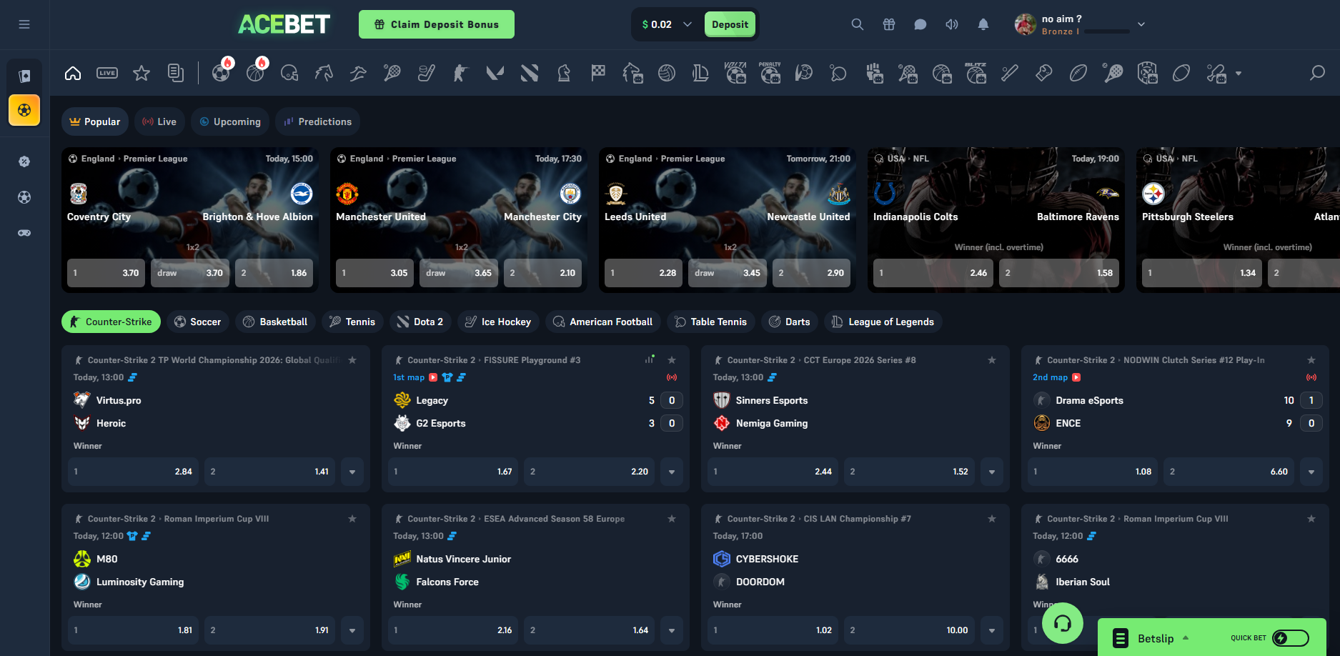
Task: Select the Ice Hockey category chip
Action: pos(498,322)
